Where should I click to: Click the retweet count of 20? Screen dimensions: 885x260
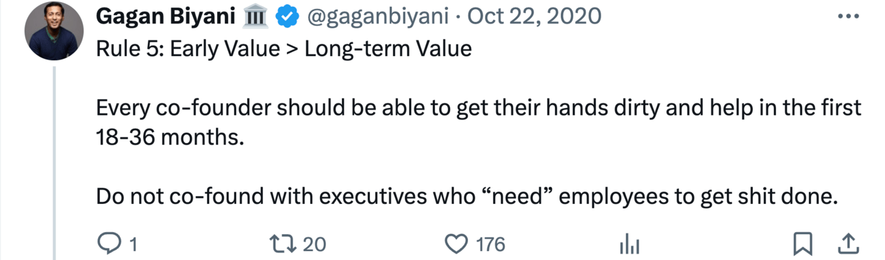click(x=314, y=244)
